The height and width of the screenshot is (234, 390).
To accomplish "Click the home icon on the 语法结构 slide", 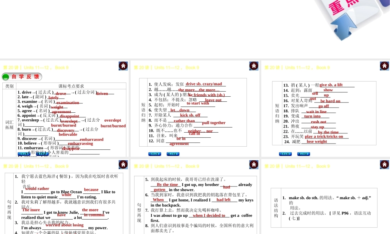I will (x=385, y=165).
